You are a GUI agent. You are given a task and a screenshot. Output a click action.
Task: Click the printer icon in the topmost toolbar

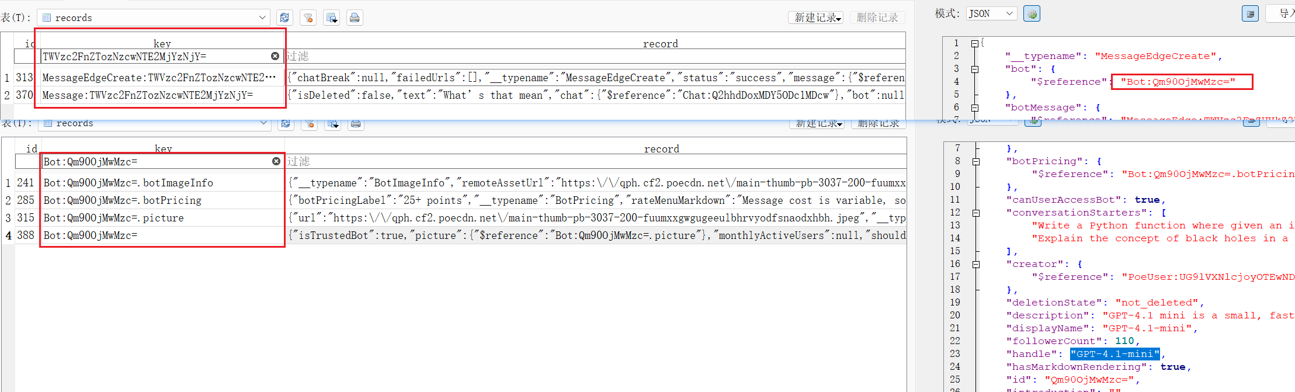[355, 18]
